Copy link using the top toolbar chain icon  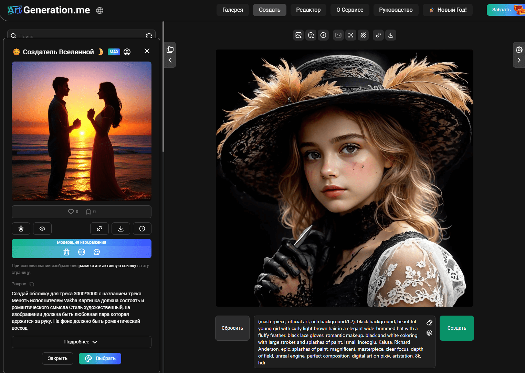[378, 35]
